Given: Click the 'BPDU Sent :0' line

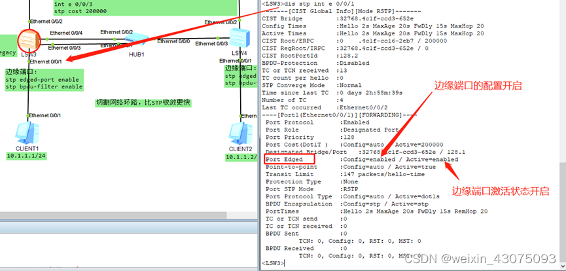Looking at the screenshot, I should [306, 234].
